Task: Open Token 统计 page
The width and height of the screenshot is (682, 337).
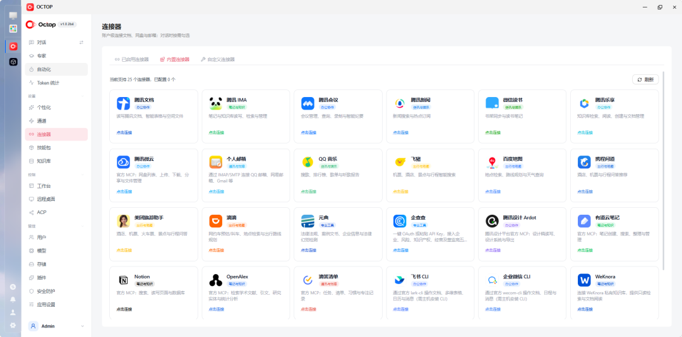Action: (x=56, y=83)
